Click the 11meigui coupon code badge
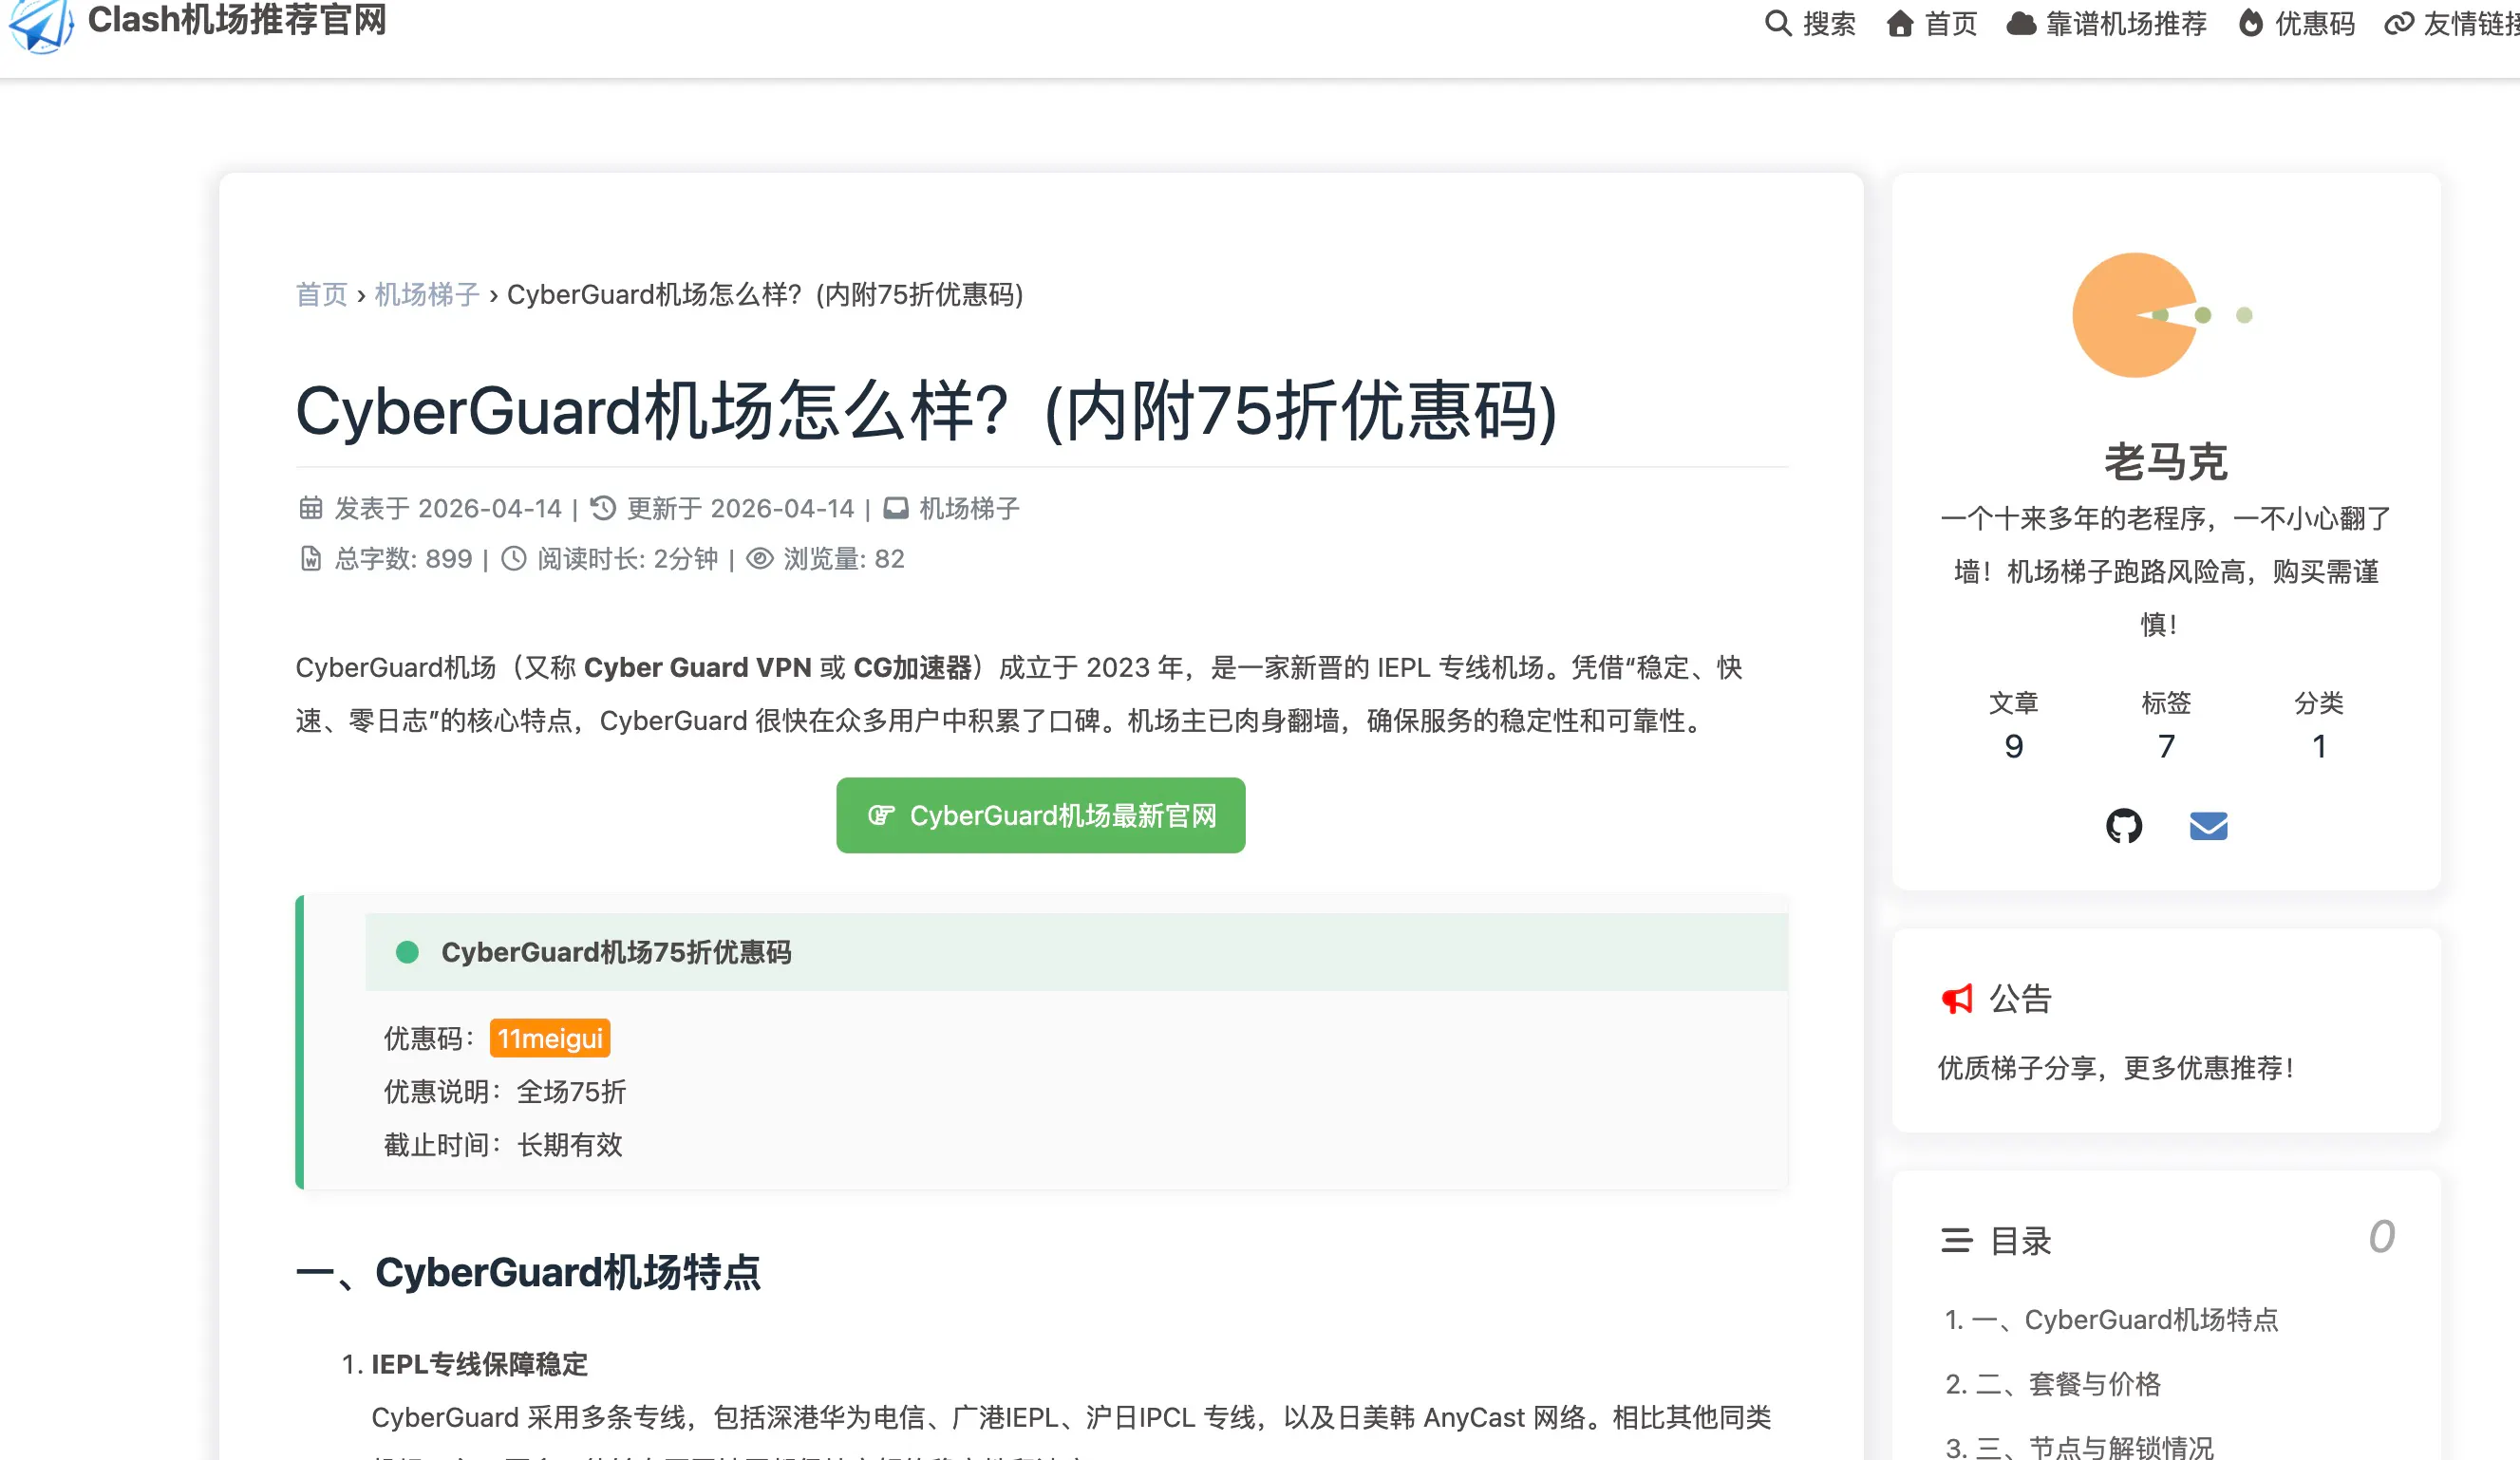The image size is (2520, 1460). pos(550,1038)
